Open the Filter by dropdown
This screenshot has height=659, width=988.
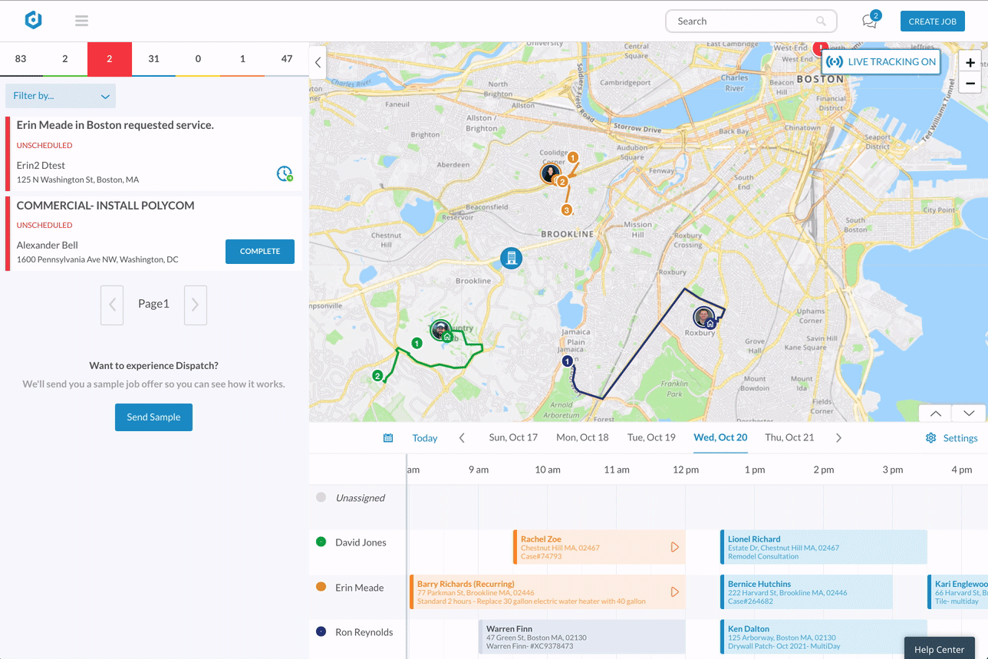click(x=61, y=96)
